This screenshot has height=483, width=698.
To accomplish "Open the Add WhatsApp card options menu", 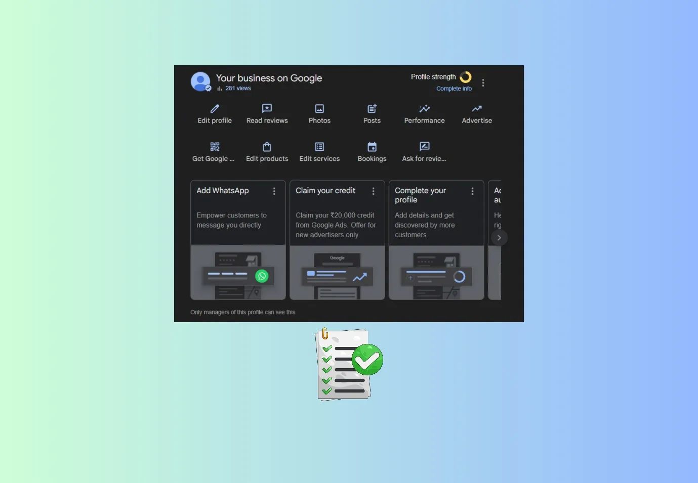I will pyautogui.click(x=274, y=191).
